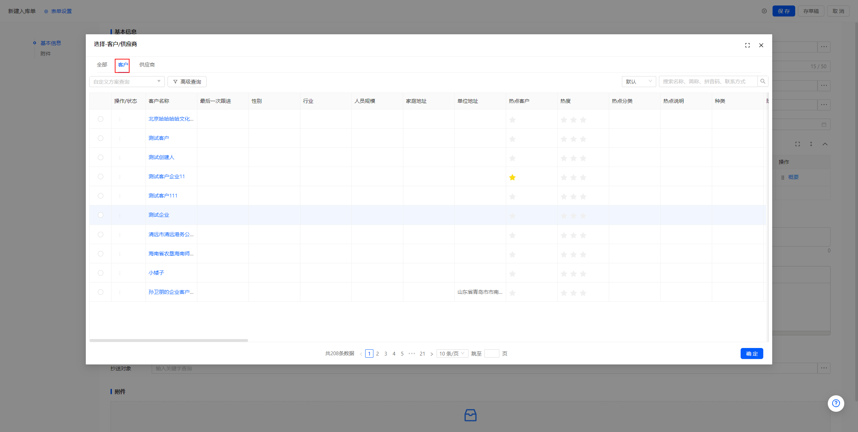Set heat rating third star for 测试客户
The image size is (858, 432).
point(583,139)
